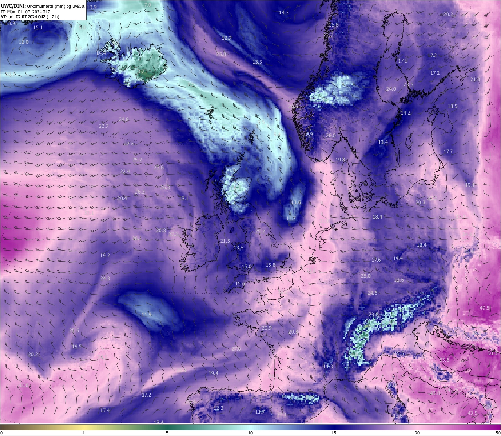Click the 17.6 value label
Image resolution: width=501 pixels, height=436 pixels.
coord(376,260)
